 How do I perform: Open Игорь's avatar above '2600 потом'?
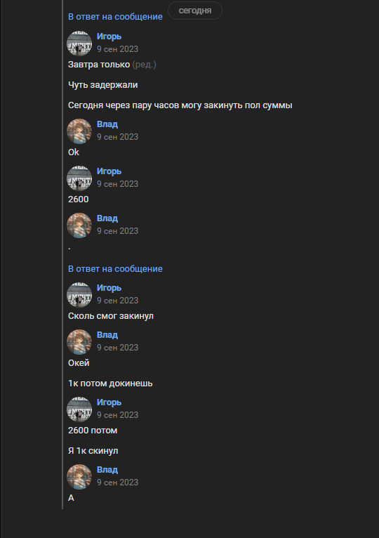tap(79, 409)
